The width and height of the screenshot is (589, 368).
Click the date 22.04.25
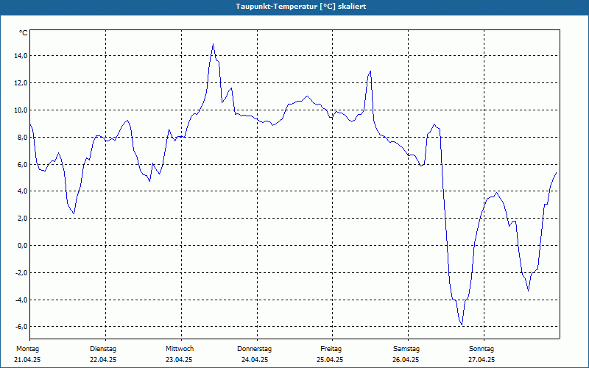point(103,360)
